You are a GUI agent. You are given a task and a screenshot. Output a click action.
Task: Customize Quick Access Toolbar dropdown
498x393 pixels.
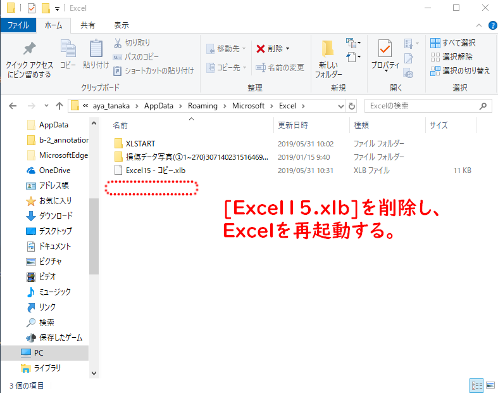point(57,9)
